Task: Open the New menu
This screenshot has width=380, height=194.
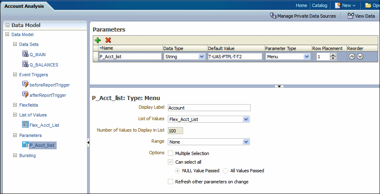Action: pos(345,5)
